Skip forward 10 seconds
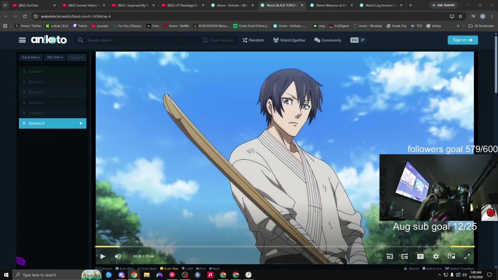Image resolution: width=498 pixels, height=280 pixels. tap(405, 256)
